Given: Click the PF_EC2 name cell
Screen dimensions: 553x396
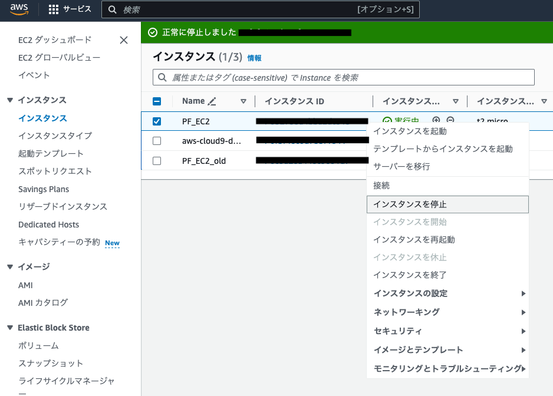Looking at the screenshot, I should pos(196,121).
